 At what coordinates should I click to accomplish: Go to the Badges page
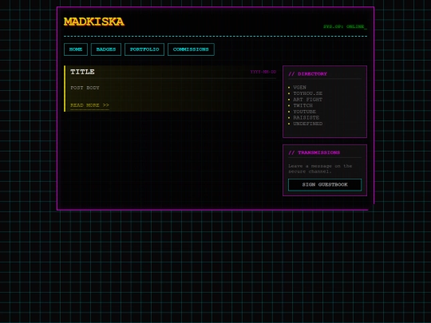[x=106, y=49]
